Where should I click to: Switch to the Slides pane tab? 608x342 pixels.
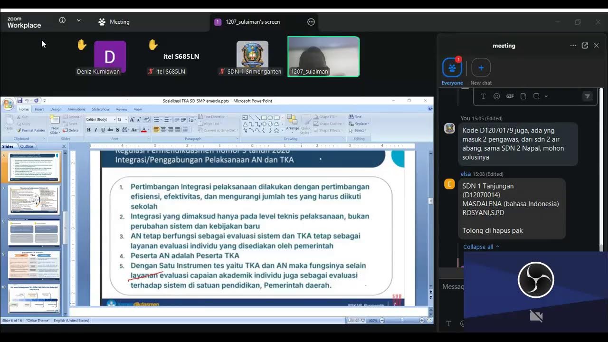pyautogui.click(x=9, y=146)
